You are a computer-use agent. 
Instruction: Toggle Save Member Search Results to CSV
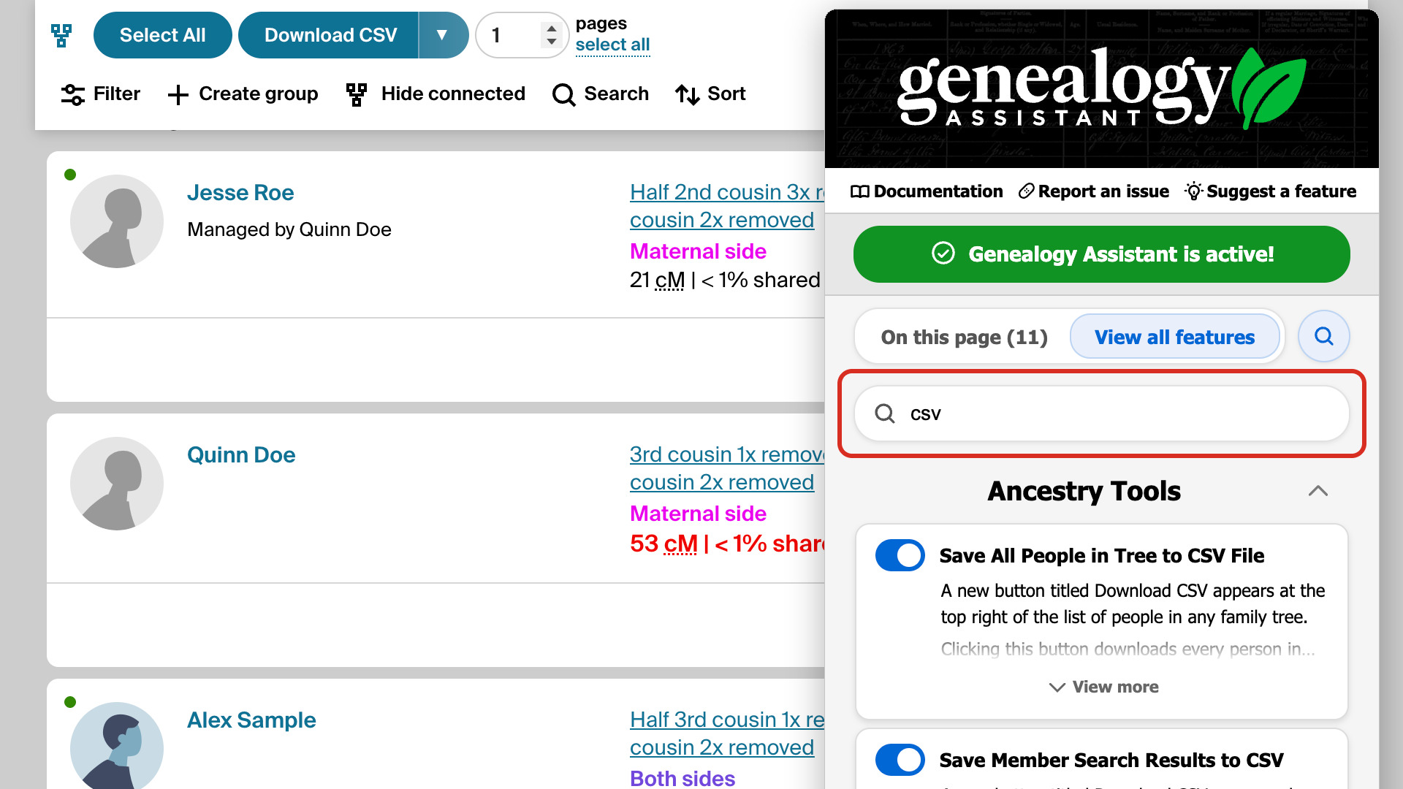coord(900,760)
